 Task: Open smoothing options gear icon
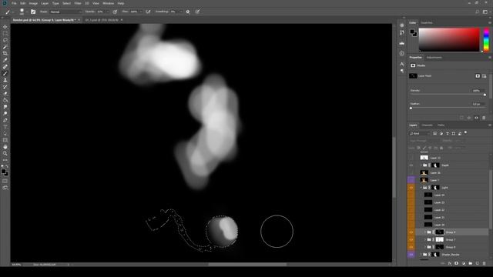coord(188,12)
